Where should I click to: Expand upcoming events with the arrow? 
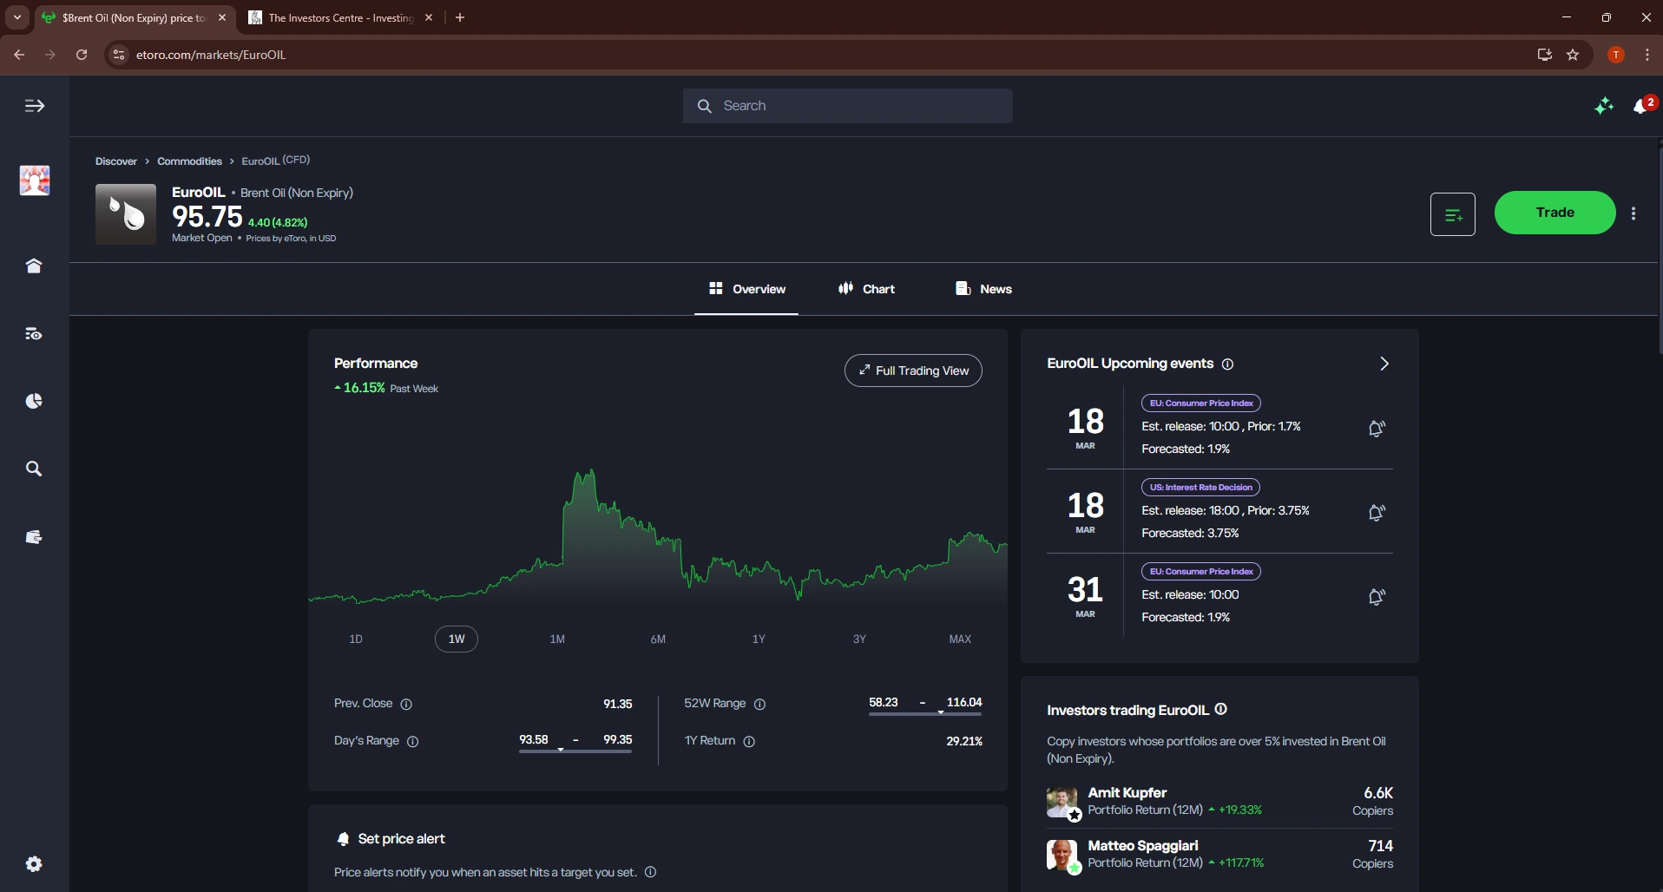1384,364
